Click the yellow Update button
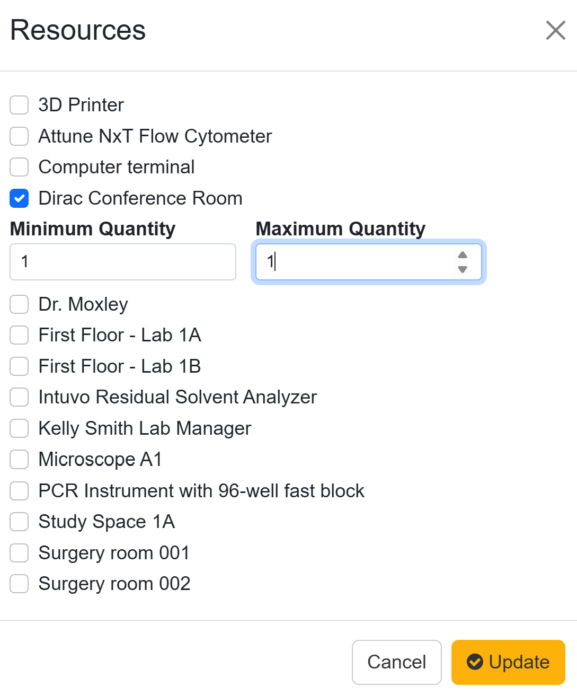Screen dimensions: 577x695 tap(508, 662)
